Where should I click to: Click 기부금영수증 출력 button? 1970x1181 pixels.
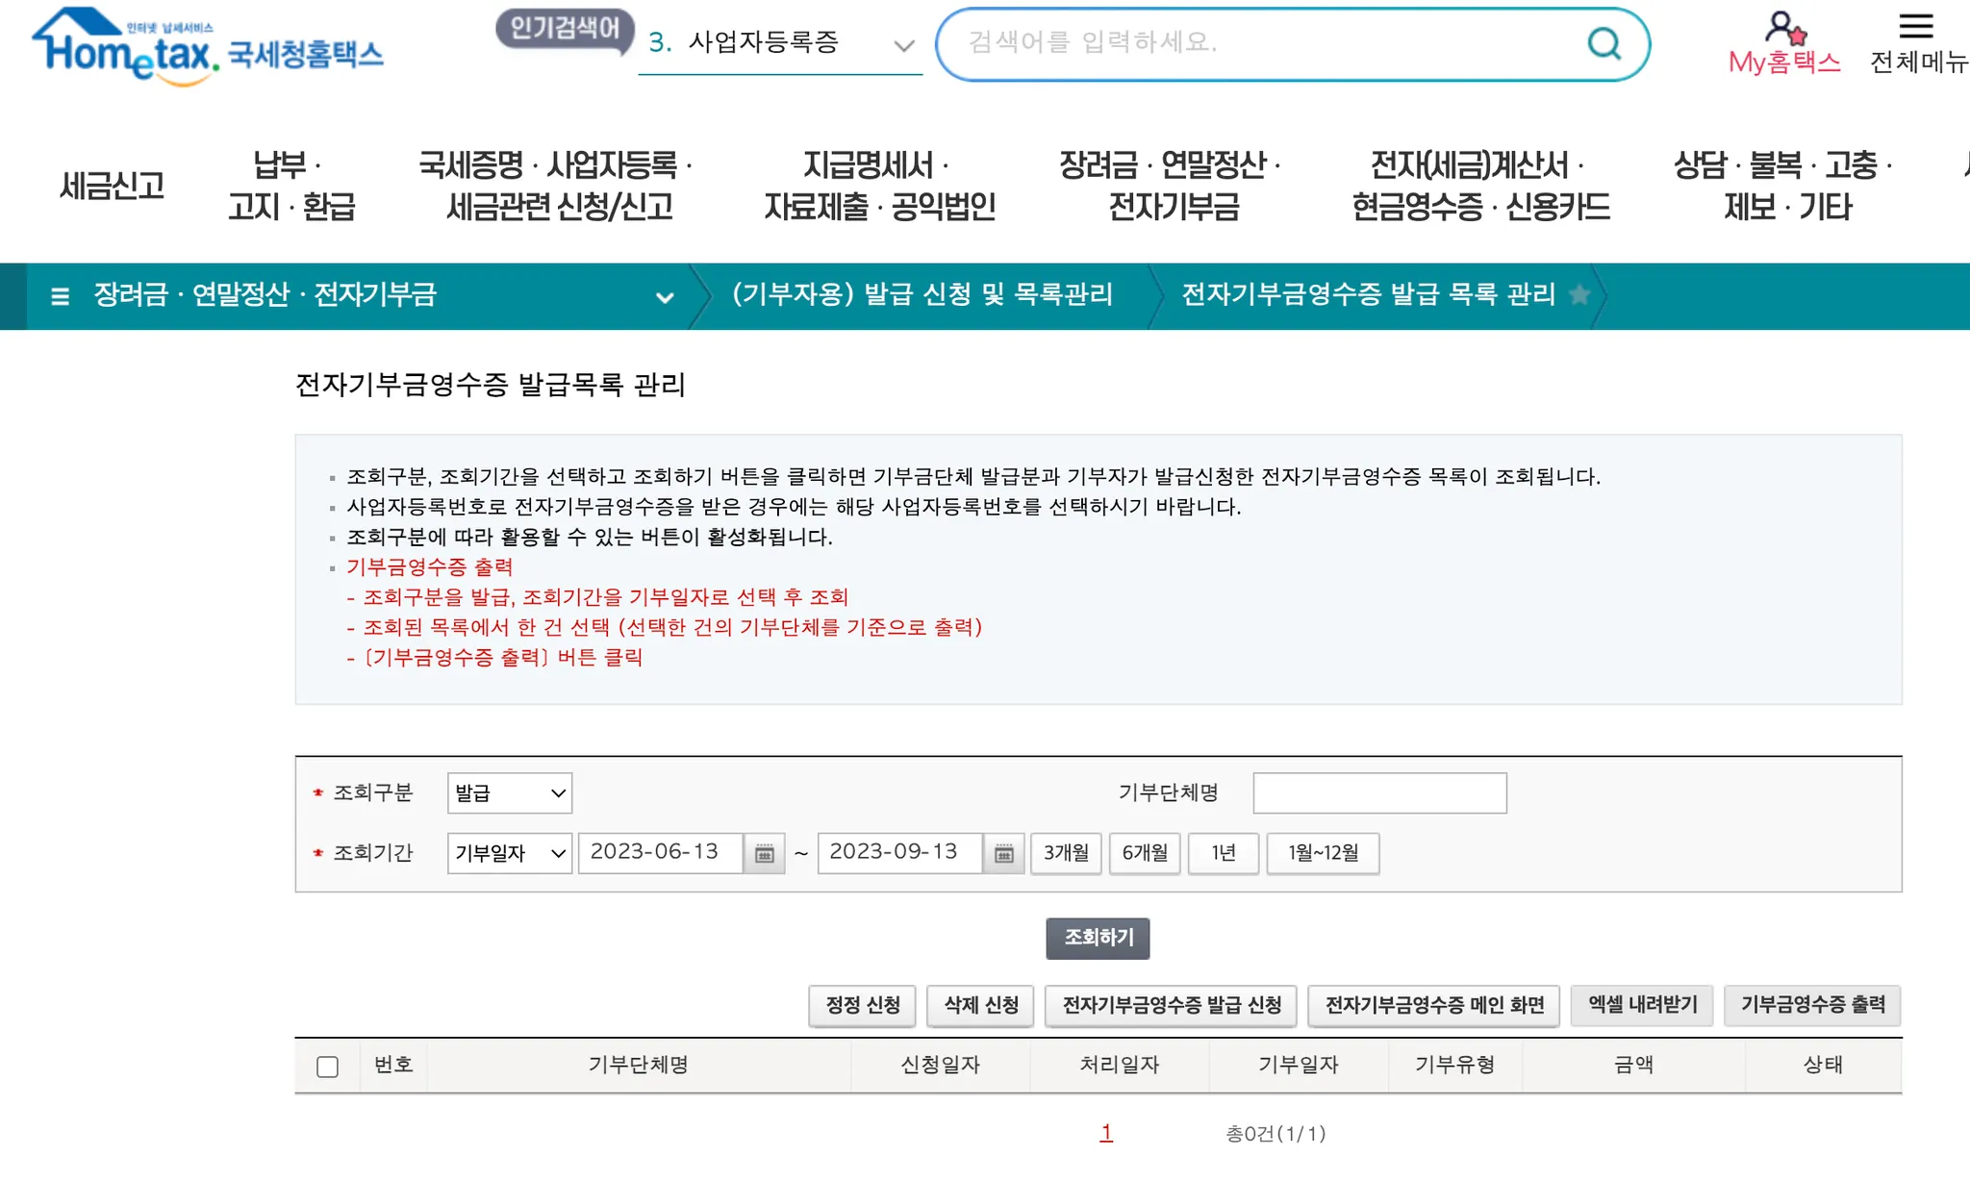pos(1812,1005)
